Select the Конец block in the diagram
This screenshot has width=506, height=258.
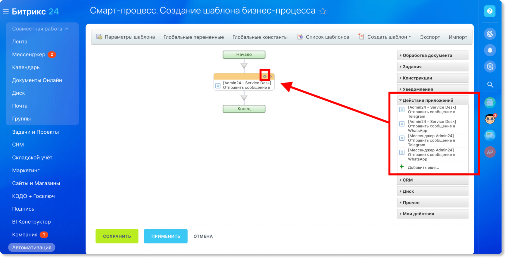[x=244, y=109]
